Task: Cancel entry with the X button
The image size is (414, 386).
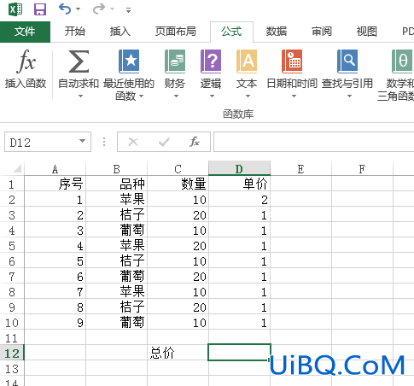Action: [133, 142]
